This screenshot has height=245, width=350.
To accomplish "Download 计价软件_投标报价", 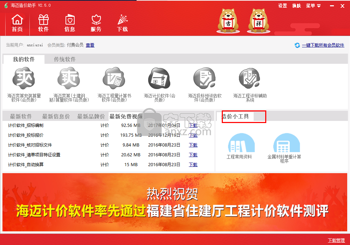I will pos(193,135).
